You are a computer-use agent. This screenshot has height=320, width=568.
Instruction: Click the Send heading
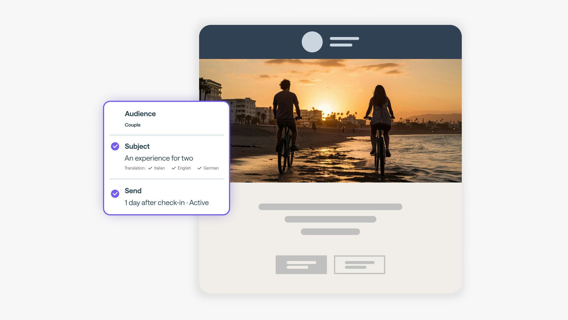coord(133,191)
